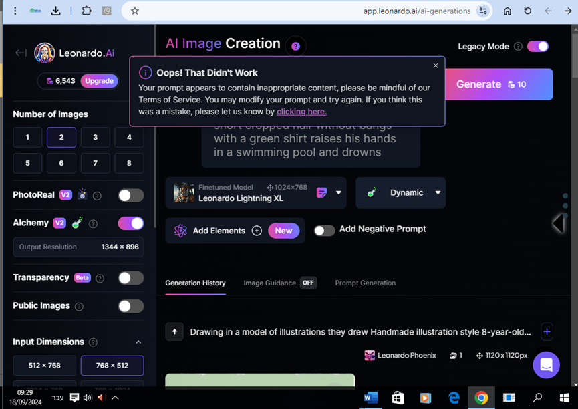Select 1 as number of images
This screenshot has height=409, width=578.
(x=27, y=137)
